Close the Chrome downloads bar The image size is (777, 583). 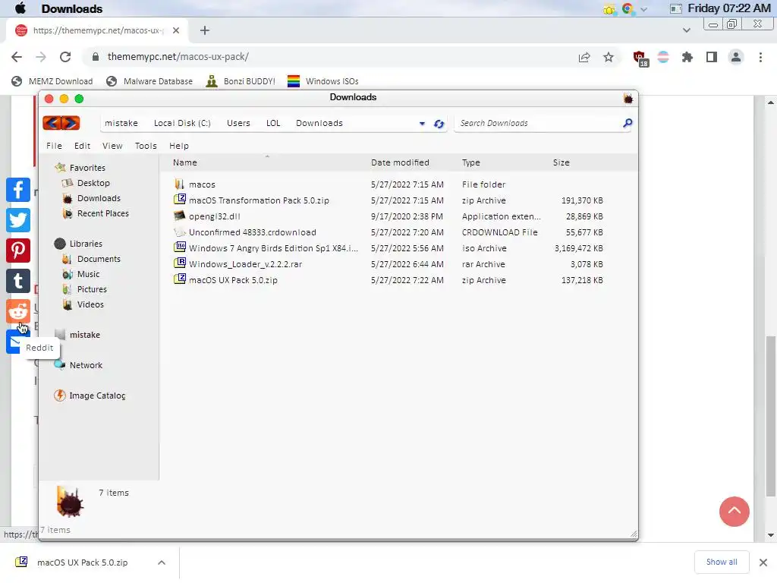pyautogui.click(x=763, y=563)
